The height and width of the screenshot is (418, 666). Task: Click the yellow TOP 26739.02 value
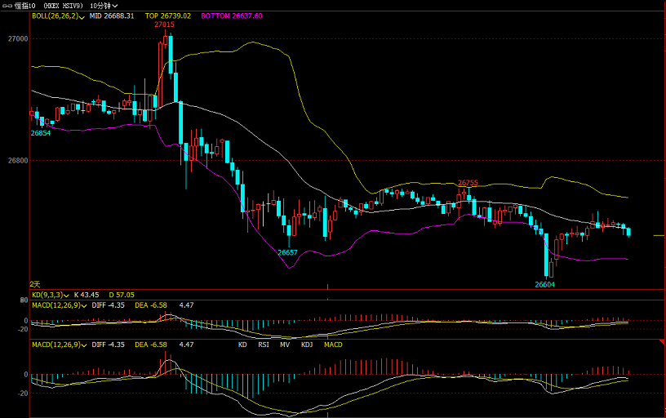tap(167, 16)
